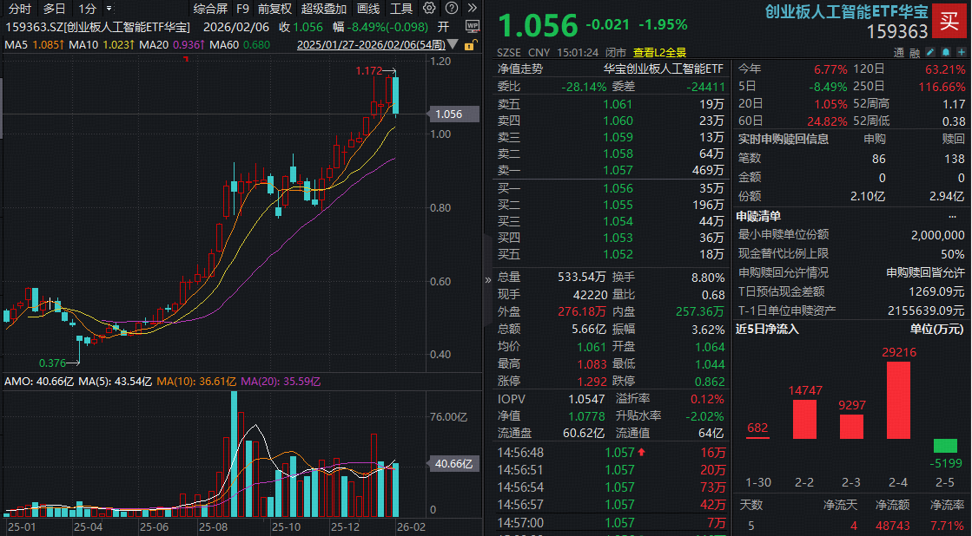The image size is (972, 536).
Task: Toggle the chart range lock icon
Action: [469, 44]
